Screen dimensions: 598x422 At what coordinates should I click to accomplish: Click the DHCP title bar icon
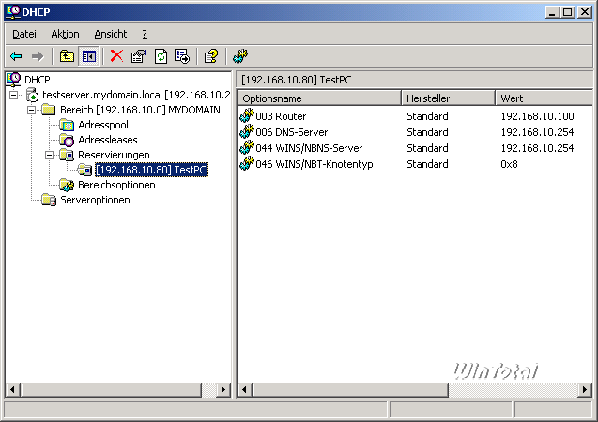(x=12, y=11)
